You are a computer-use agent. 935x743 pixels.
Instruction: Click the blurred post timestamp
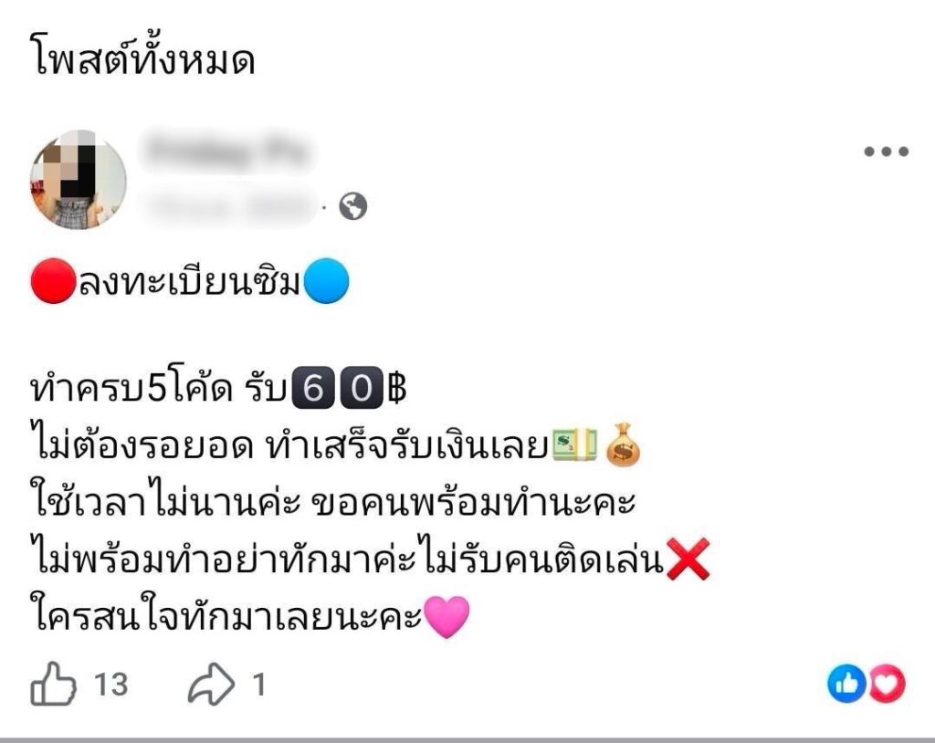pos(228,206)
